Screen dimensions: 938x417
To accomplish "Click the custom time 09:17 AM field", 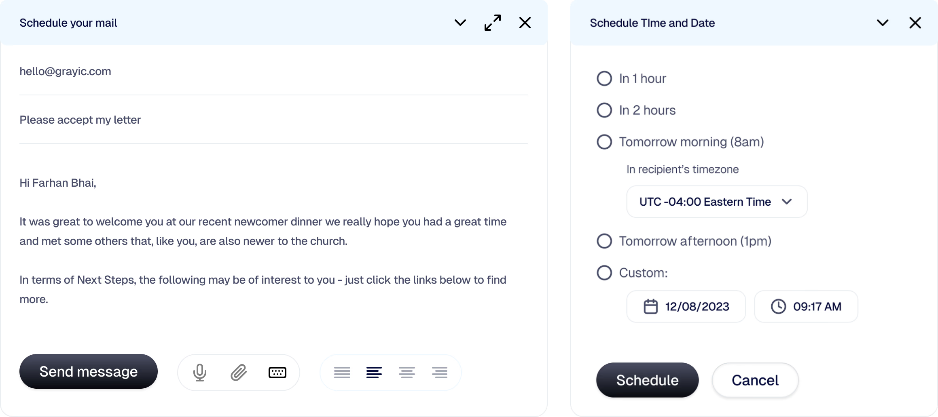I will pyautogui.click(x=806, y=306).
